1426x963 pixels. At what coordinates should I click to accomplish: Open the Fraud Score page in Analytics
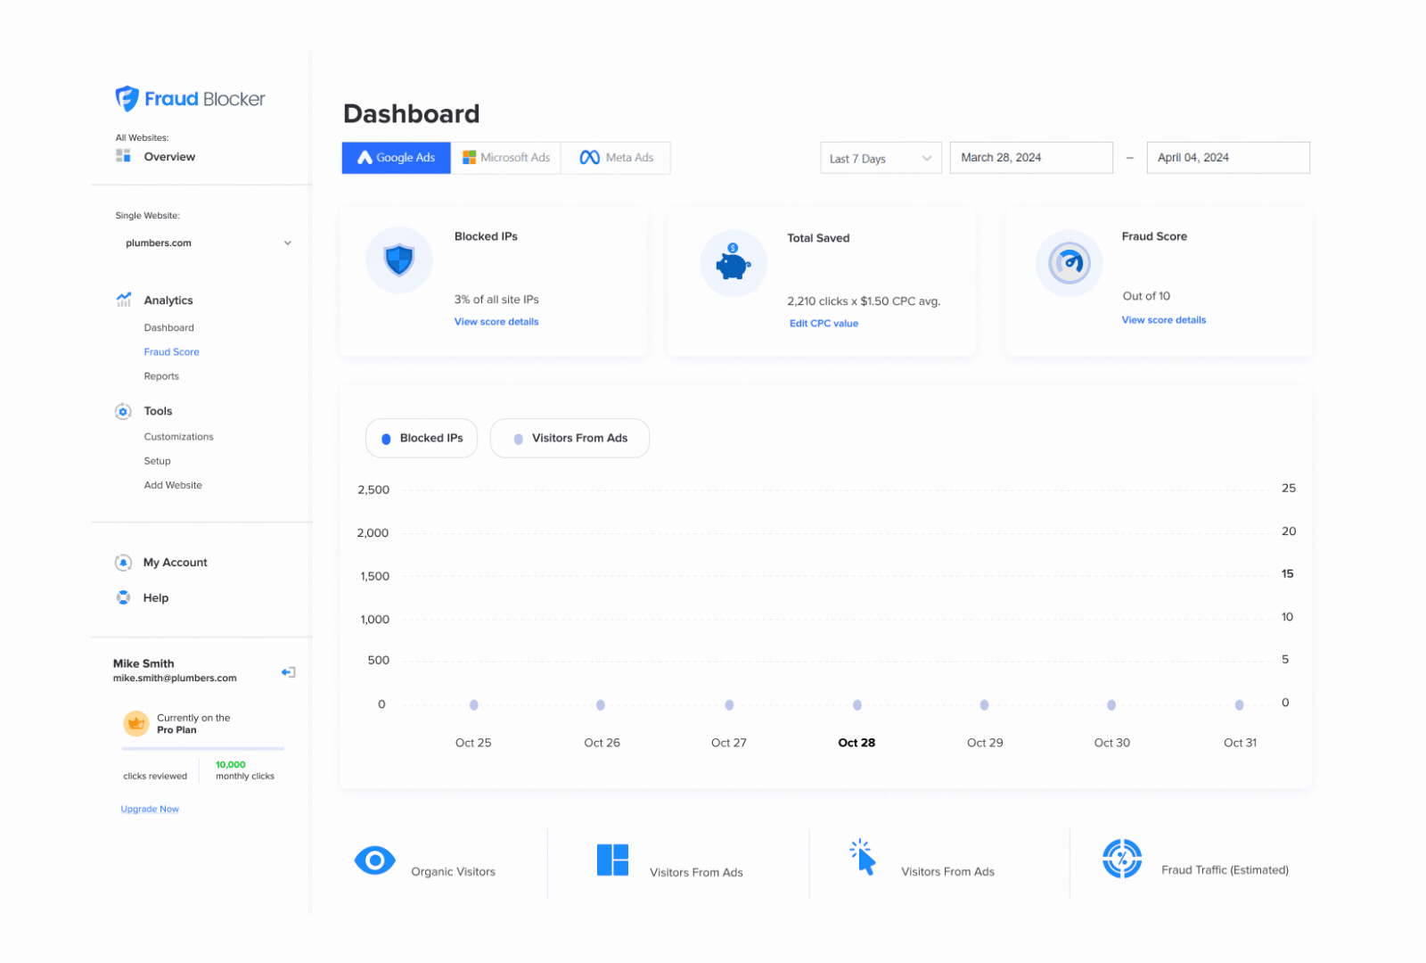(171, 351)
